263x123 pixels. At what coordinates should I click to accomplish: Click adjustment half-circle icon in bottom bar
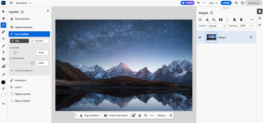pos(139,115)
